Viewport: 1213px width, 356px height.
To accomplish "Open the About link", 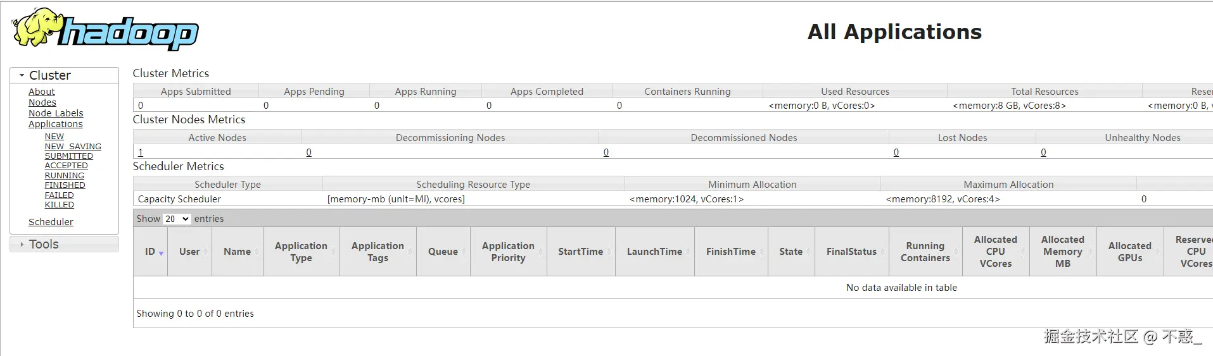I will point(42,92).
